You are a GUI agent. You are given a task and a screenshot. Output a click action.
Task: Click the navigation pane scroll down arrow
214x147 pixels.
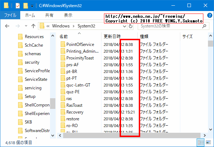pyautogui.click(x=53, y=136)
